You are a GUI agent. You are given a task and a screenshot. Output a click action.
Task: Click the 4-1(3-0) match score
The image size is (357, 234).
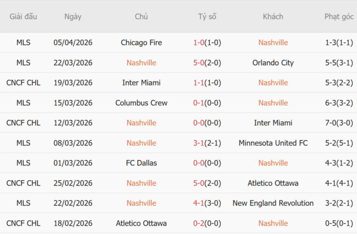pos(207,203)
